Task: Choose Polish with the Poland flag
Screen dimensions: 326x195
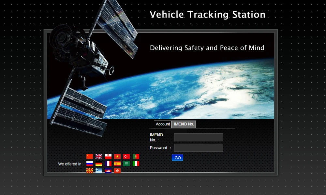Action: click(108, 157)
